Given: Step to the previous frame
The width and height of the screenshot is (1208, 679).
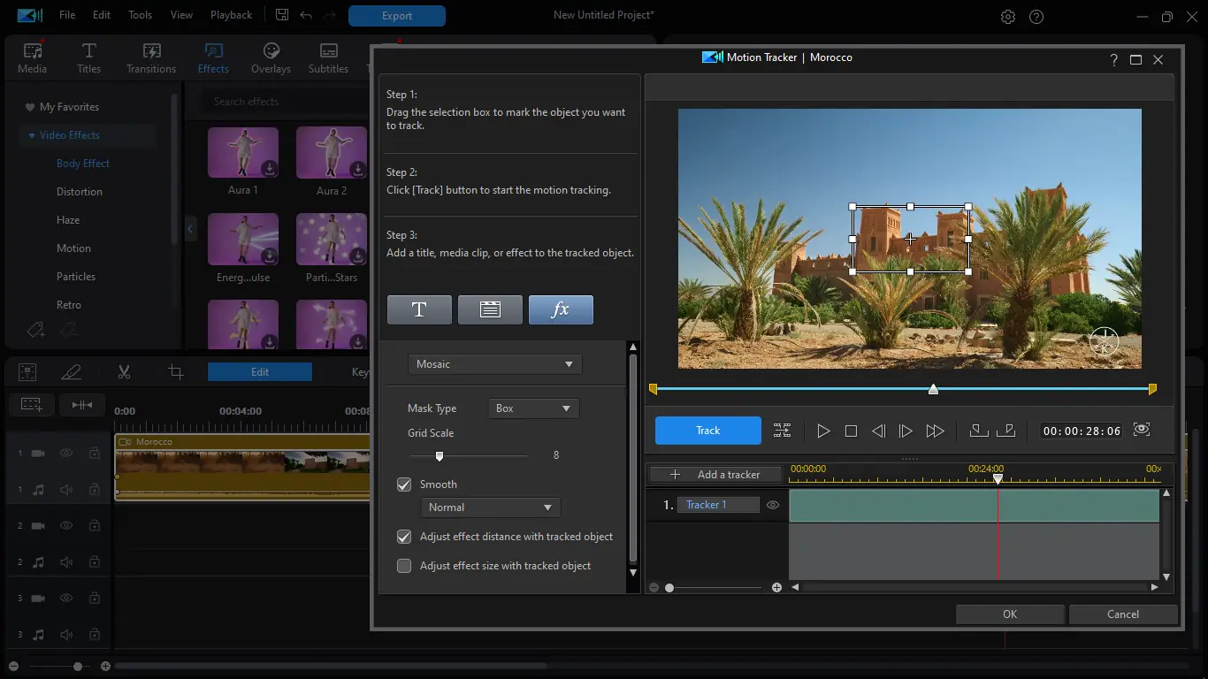Looking at the screenshot, I should (878, 431).
